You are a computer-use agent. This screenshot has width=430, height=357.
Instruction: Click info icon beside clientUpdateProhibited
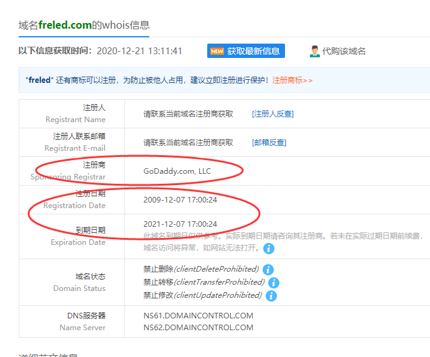[271, 296]
